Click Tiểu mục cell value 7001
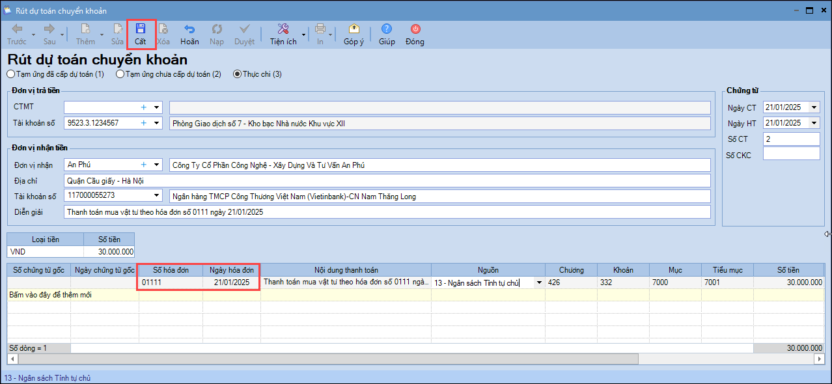 click(727, 282)
